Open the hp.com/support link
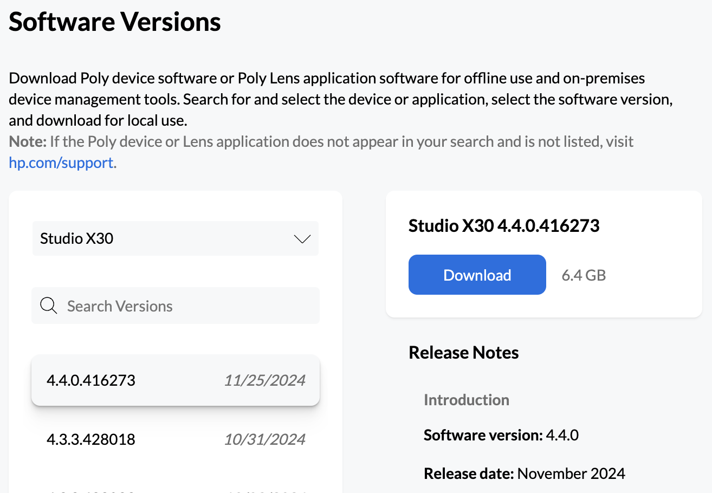The width and height of the screenshot is (712, 493). tap(61, 163)
